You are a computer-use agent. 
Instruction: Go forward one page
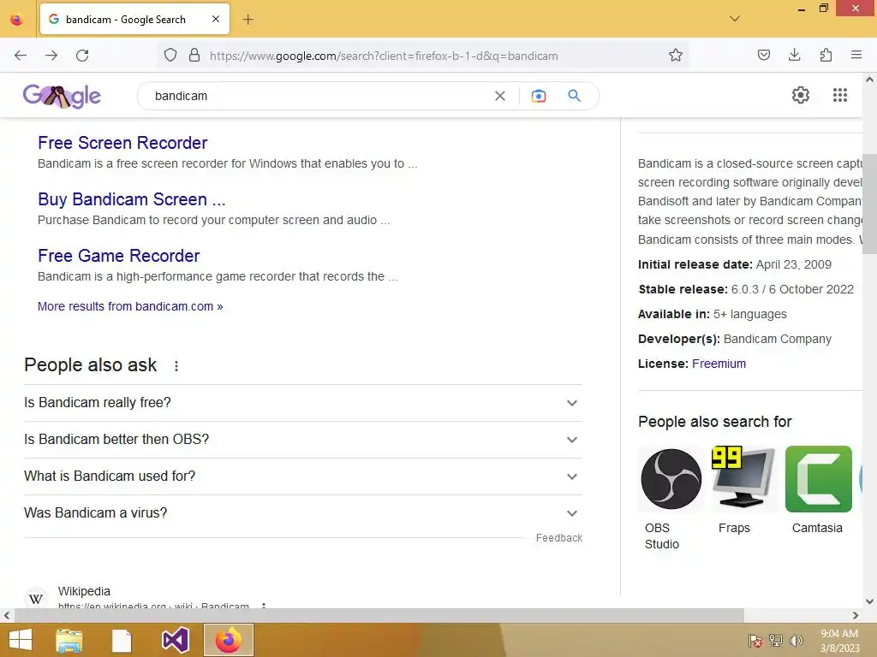[x=51, y=56]
